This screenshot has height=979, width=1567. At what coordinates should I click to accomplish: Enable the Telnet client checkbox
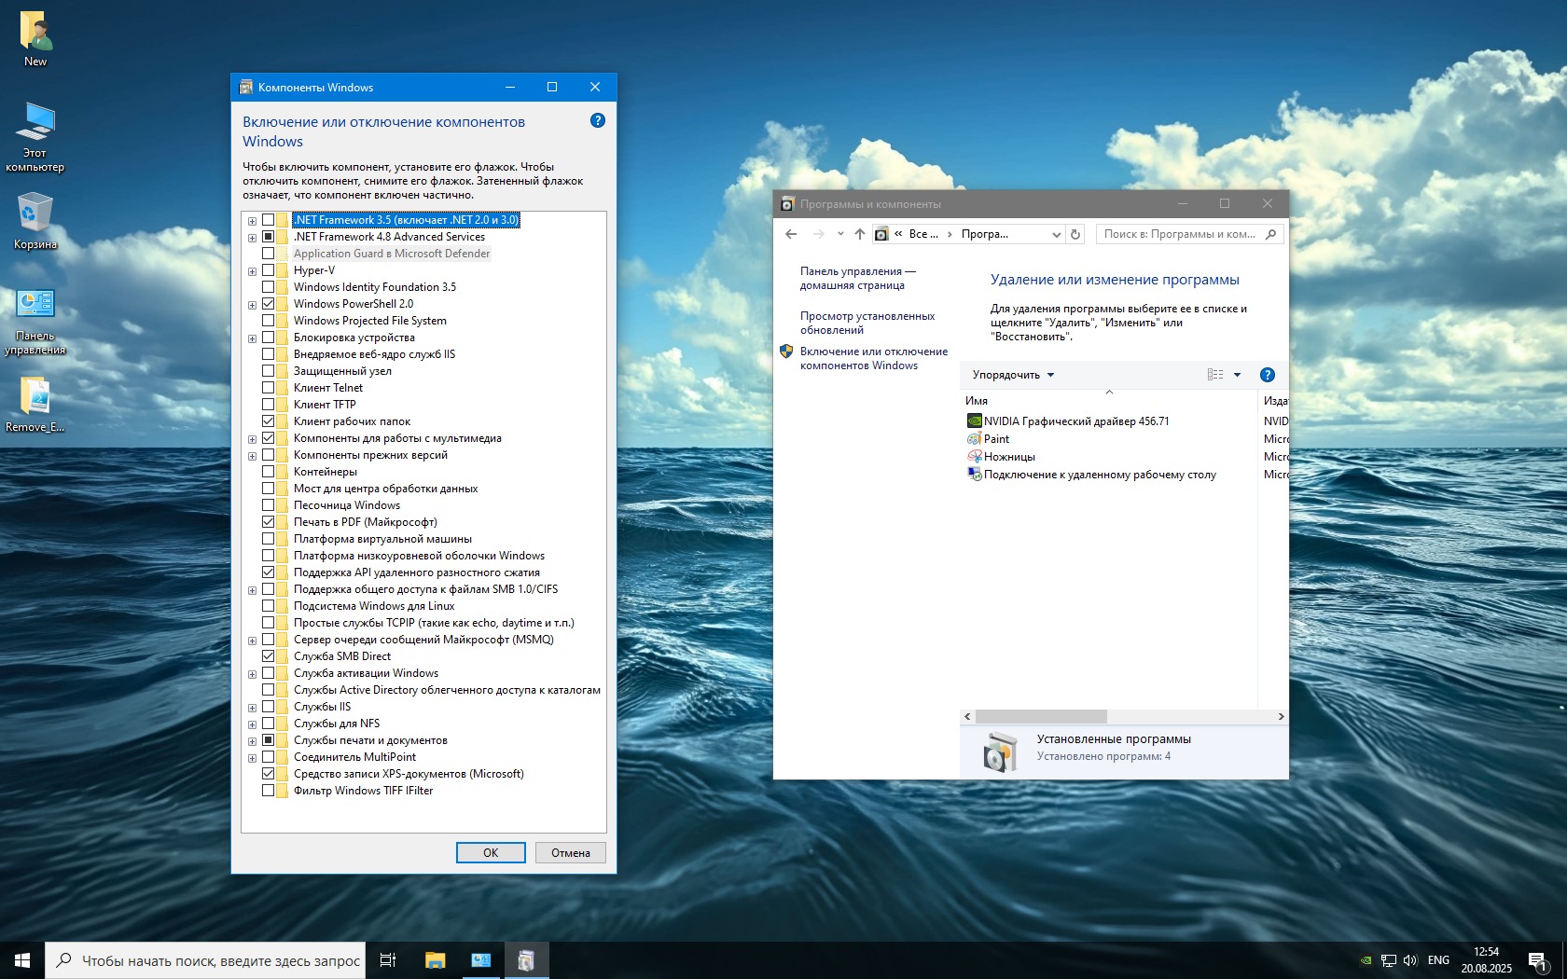269,388
